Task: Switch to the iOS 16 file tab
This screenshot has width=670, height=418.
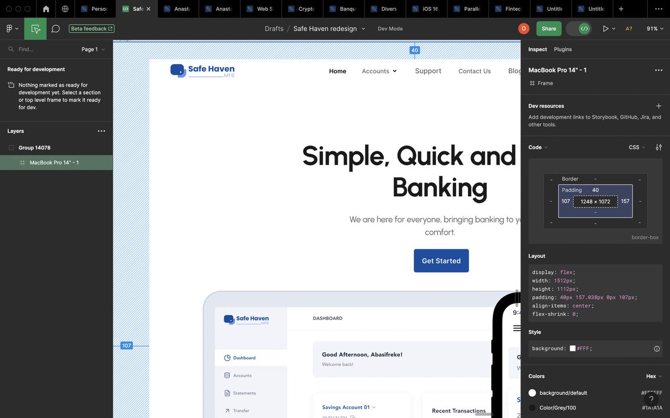Action: [x=426, y=9]
